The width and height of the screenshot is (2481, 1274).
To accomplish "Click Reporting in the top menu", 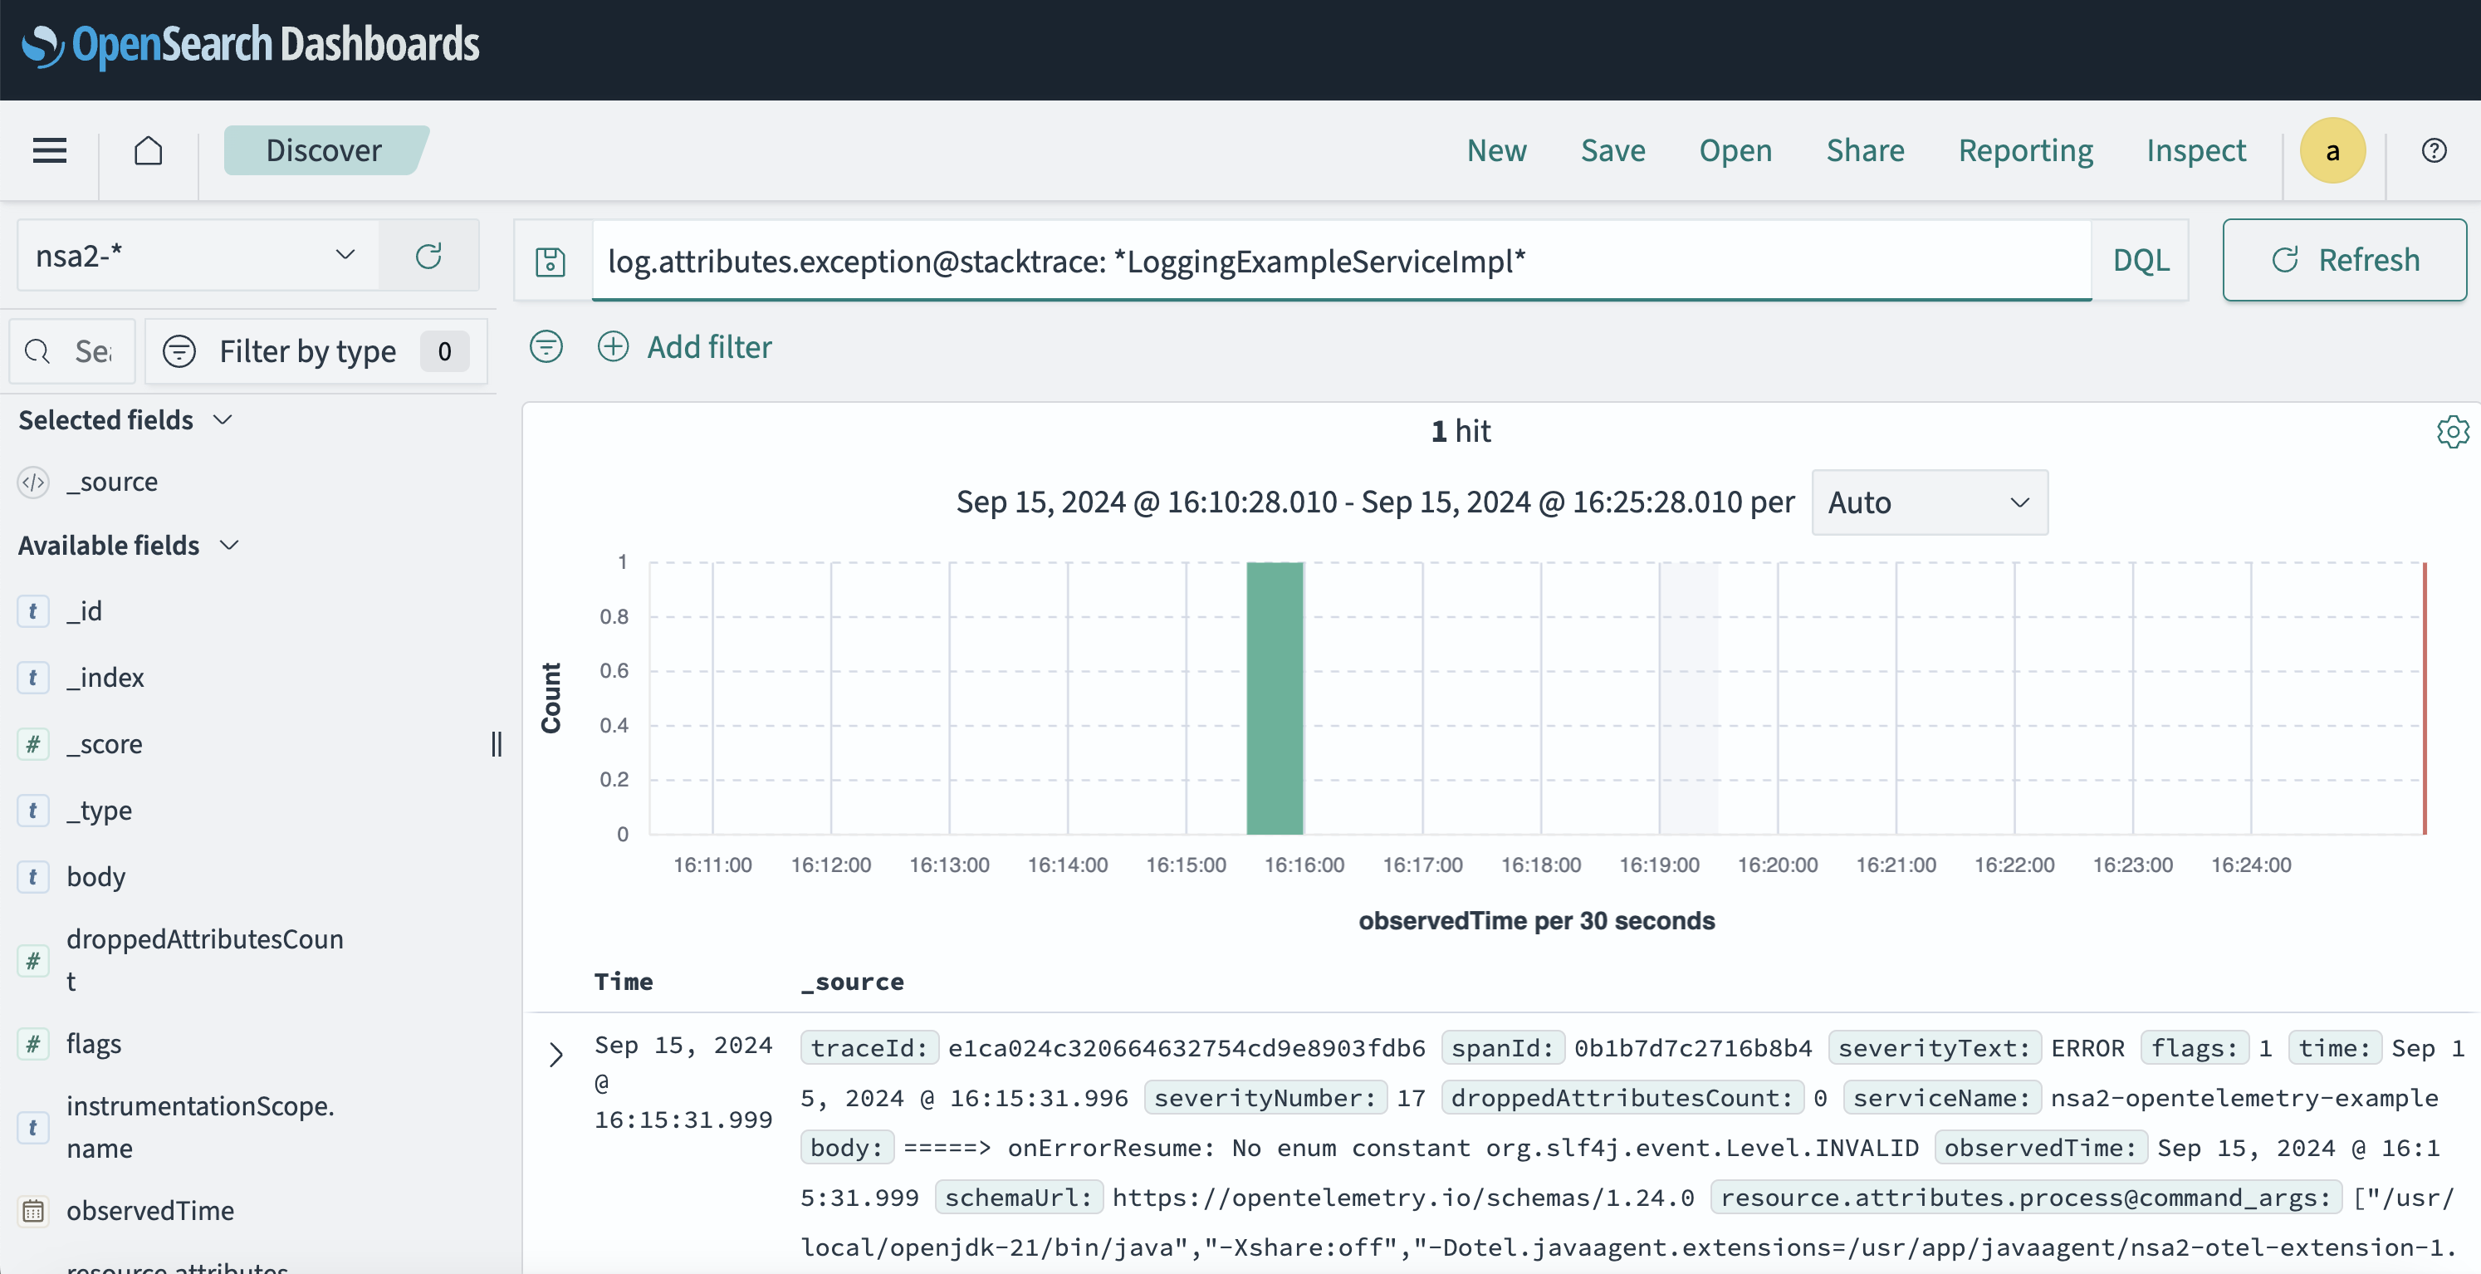I will click(2025, 150).
